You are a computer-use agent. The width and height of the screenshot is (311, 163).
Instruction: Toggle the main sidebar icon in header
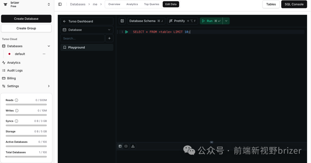[60, 4]
